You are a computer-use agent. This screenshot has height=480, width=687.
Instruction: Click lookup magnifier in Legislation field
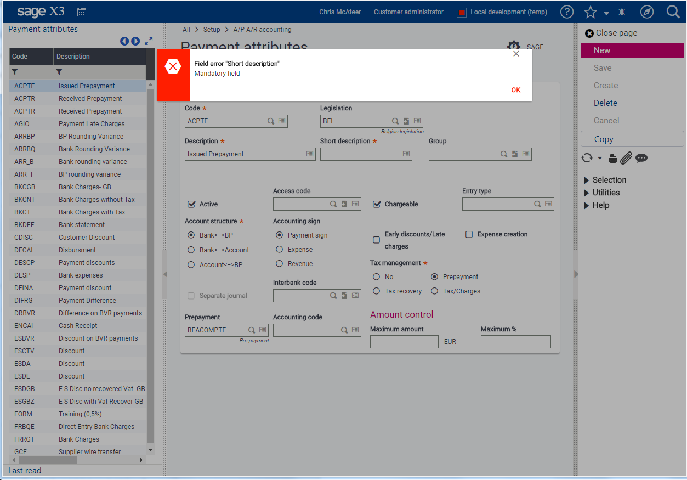[395, 121]
